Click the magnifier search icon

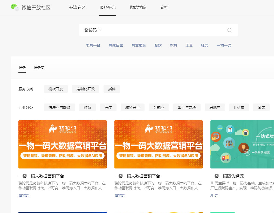point(229,30)
